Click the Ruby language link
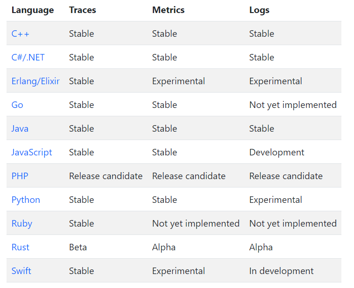This screenshot has width=354, height=288. (x=21, y=223)
